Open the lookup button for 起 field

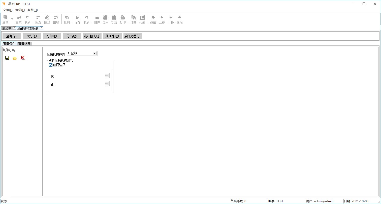107,75
